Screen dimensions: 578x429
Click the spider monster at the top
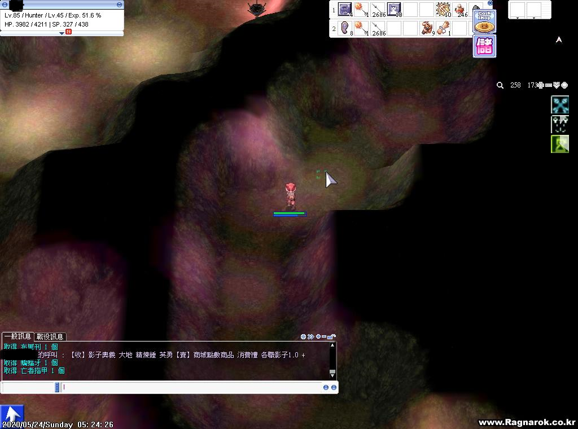(x=256, y=8)
